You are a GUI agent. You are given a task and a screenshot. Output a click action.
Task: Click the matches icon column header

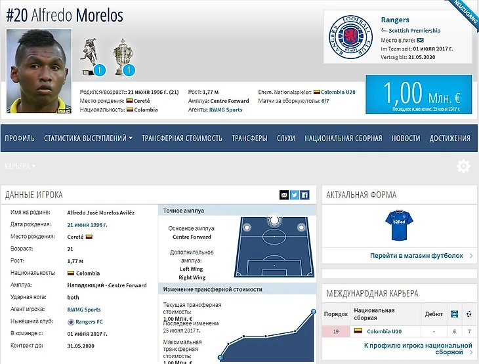click(454, 313)
